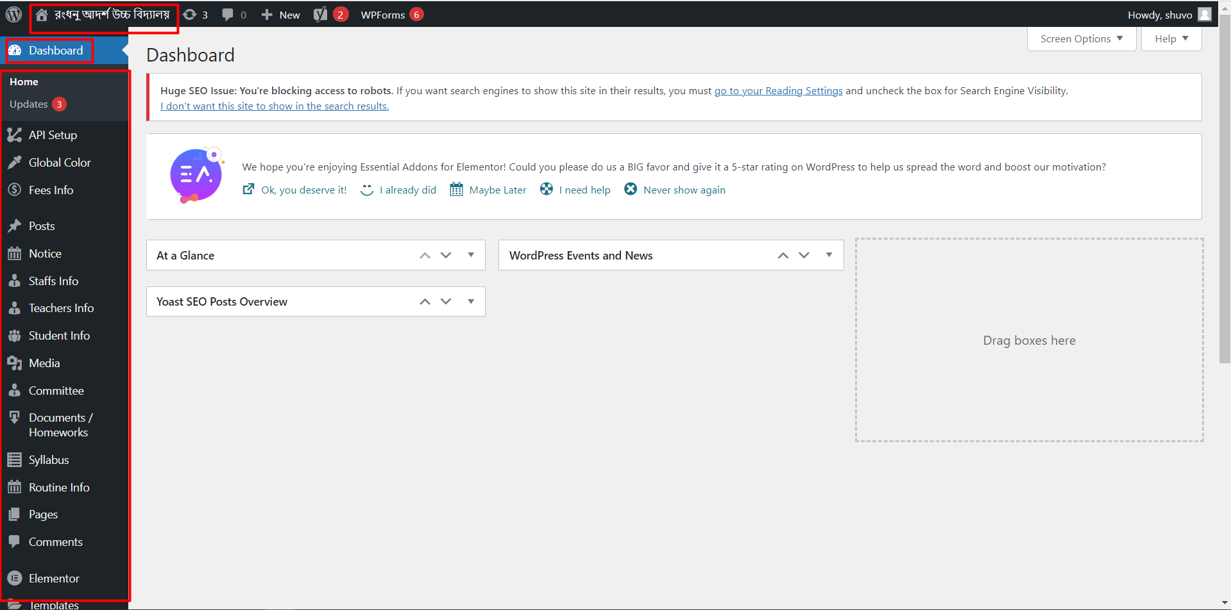Select the Home submenu item
1231x610 pixels.
[x=24, y=81]
